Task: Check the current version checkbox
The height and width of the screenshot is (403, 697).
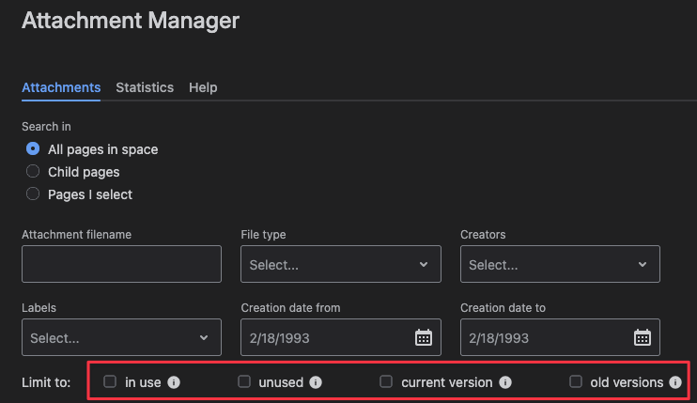Action: (386, 381)
